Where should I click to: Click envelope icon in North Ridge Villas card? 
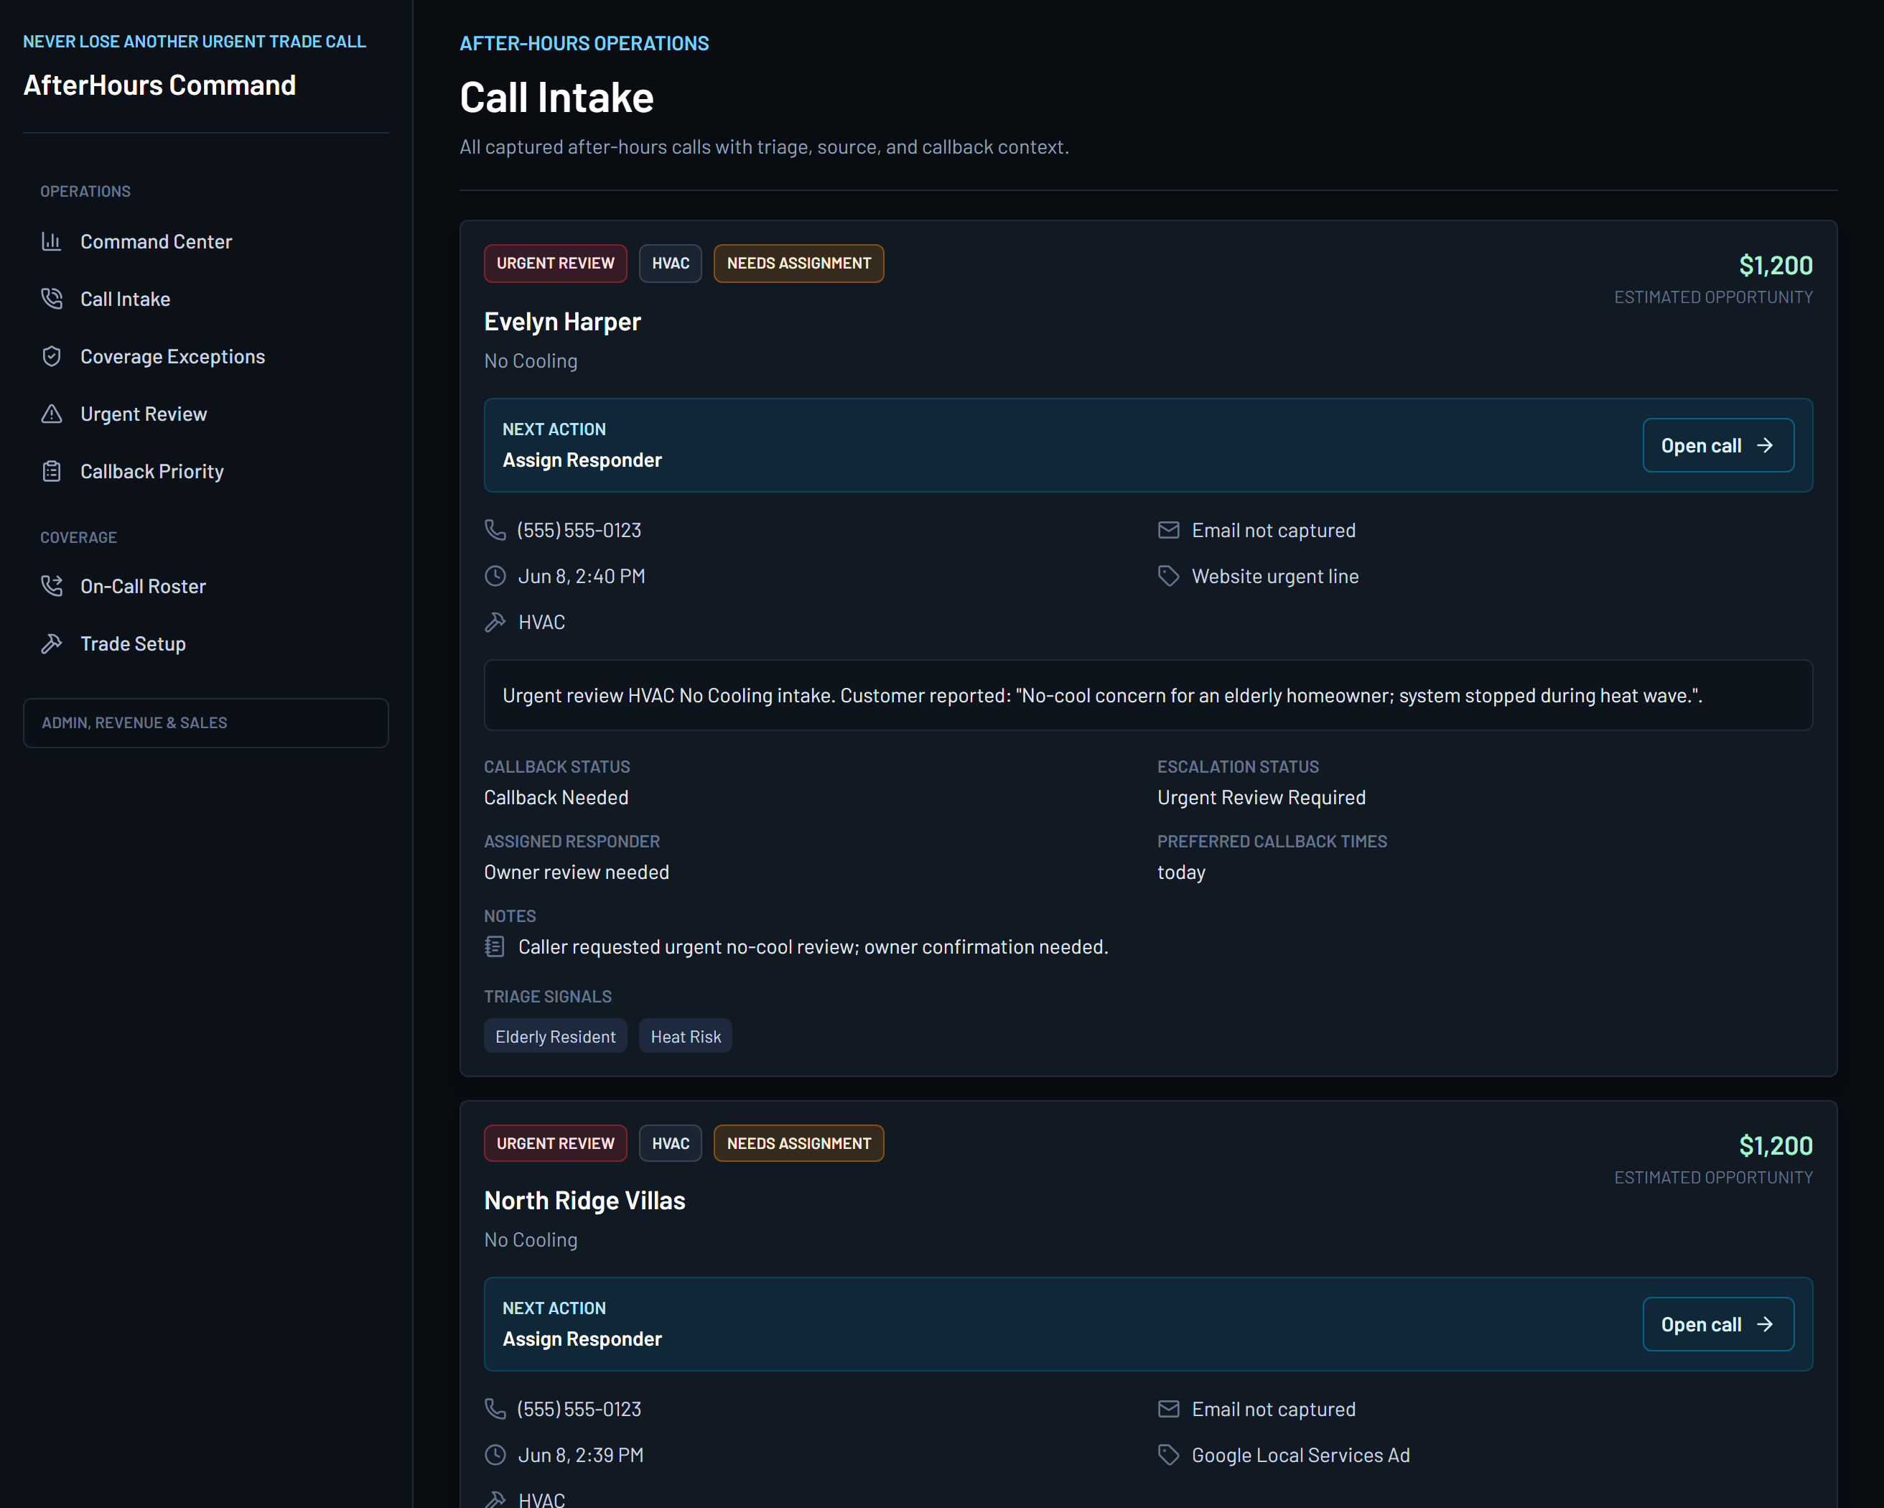(x=1168, y=1408)
